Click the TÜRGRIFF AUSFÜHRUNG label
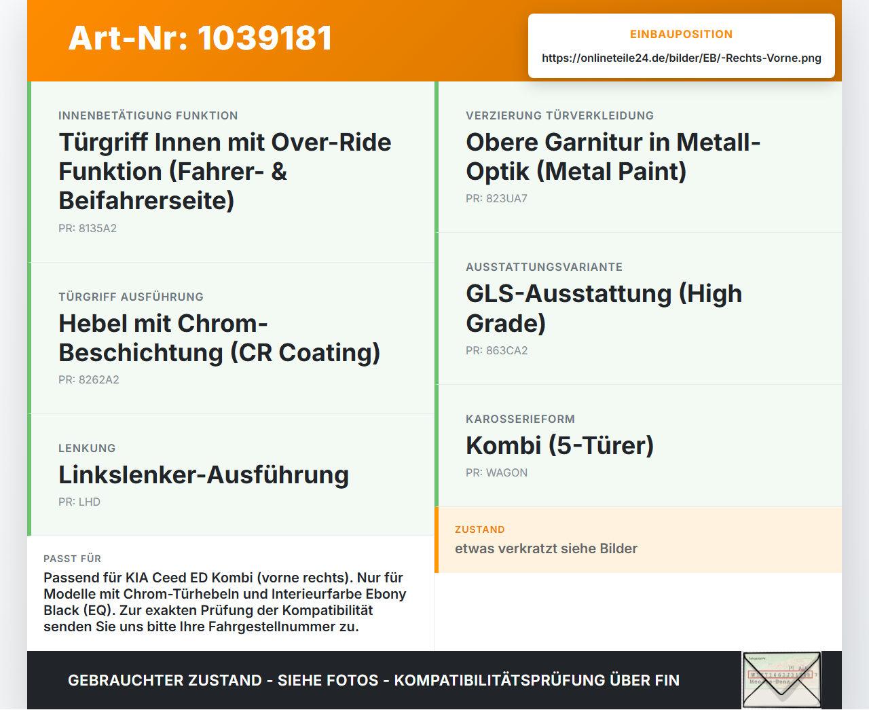The image size is (869, 710). tap(131, 297)
